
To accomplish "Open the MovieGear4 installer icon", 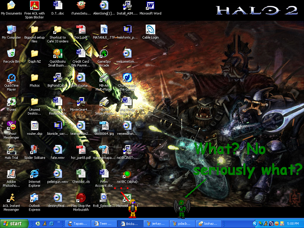I will pyautogui.click(x=81, y=102).
